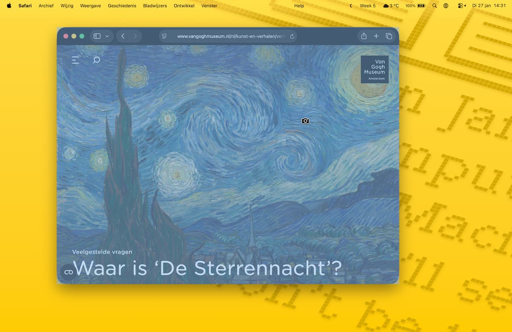Click the website search magnifier icon
This screenshot has height=332, width=512.
(96, 60)
